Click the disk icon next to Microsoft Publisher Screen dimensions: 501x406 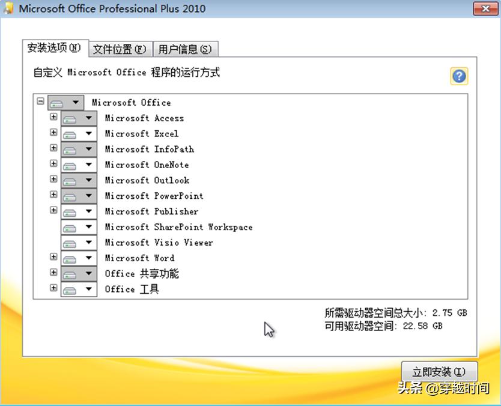click(70, 211)
